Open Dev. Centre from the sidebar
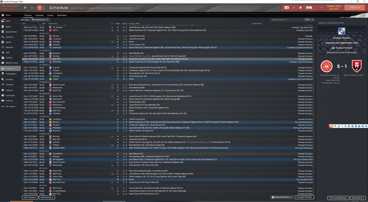The image size is (368, 202). 10,106
